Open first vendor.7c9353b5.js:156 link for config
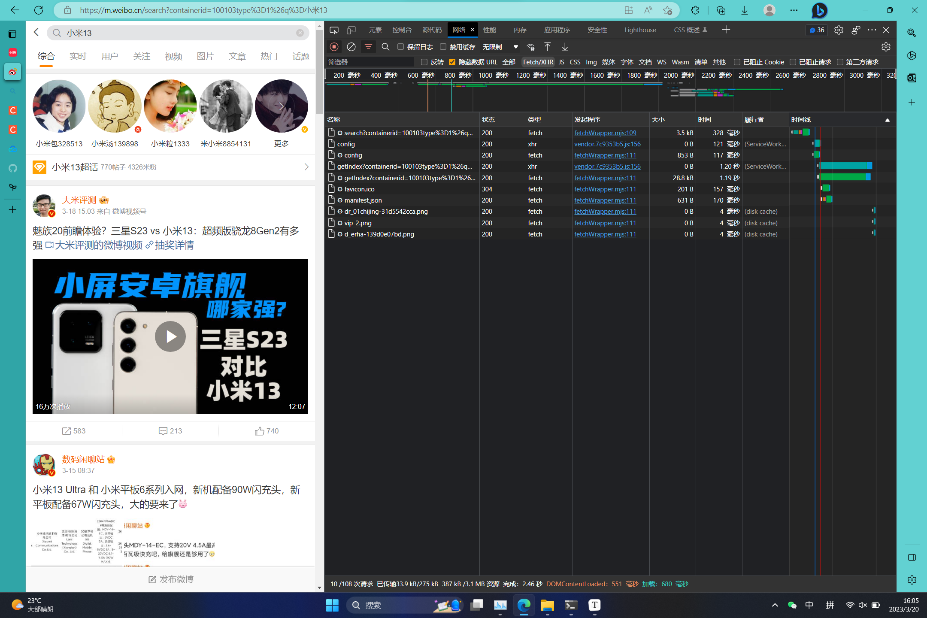 (607, 144)
